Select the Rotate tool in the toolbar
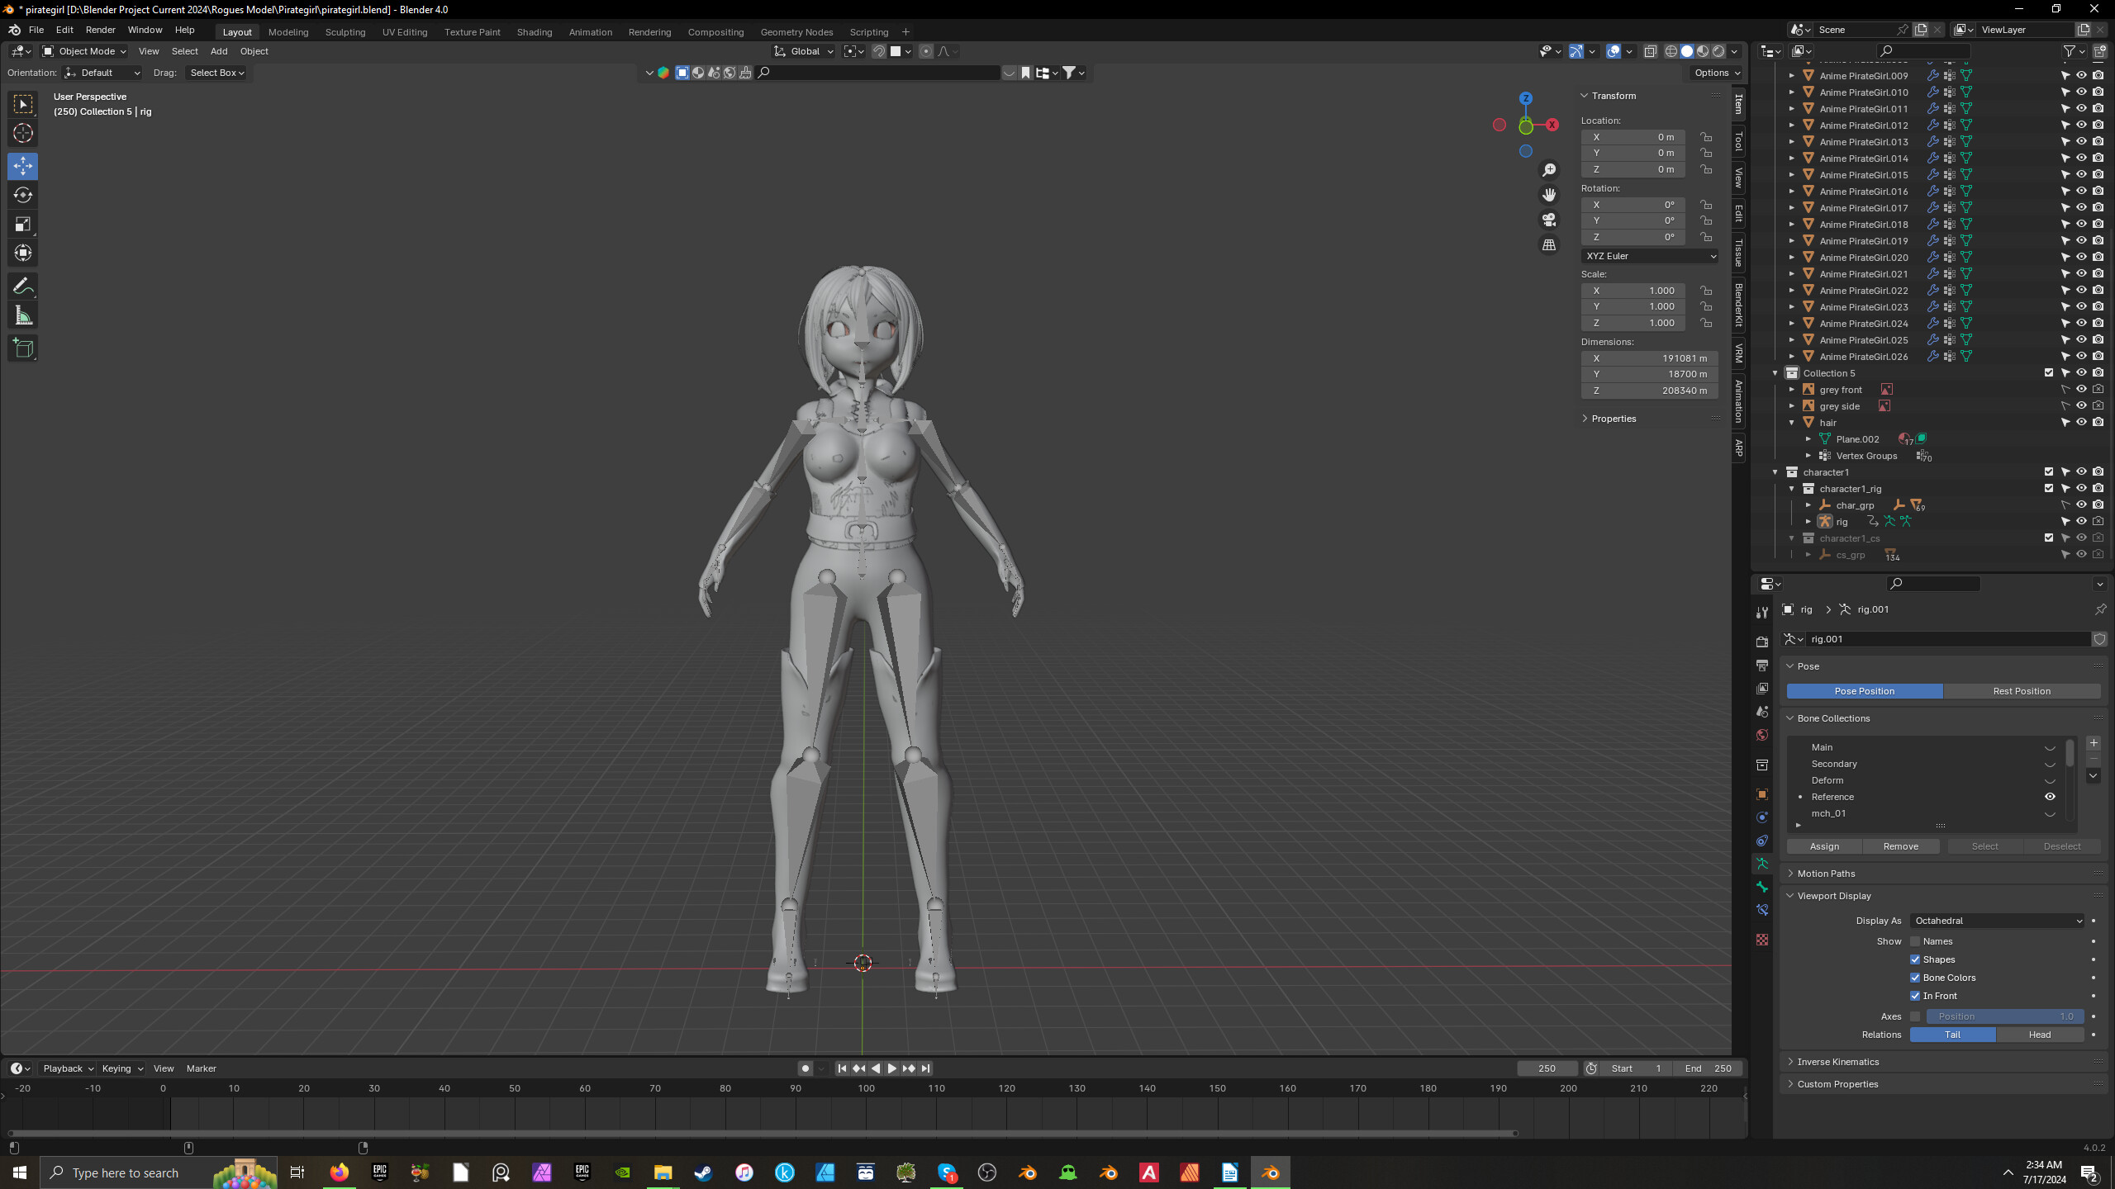This screenshot has height=1189, width=2115. [x=23, y=195]
